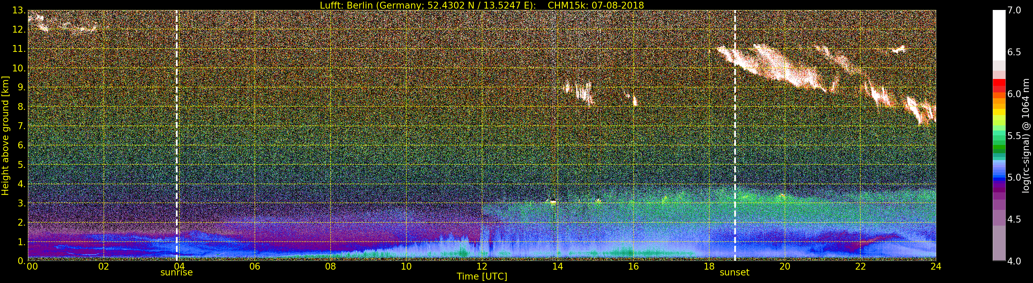1033x283 pixels.
Task: Click the '16' tick on the time axis
Action: (x=633, y=267)
